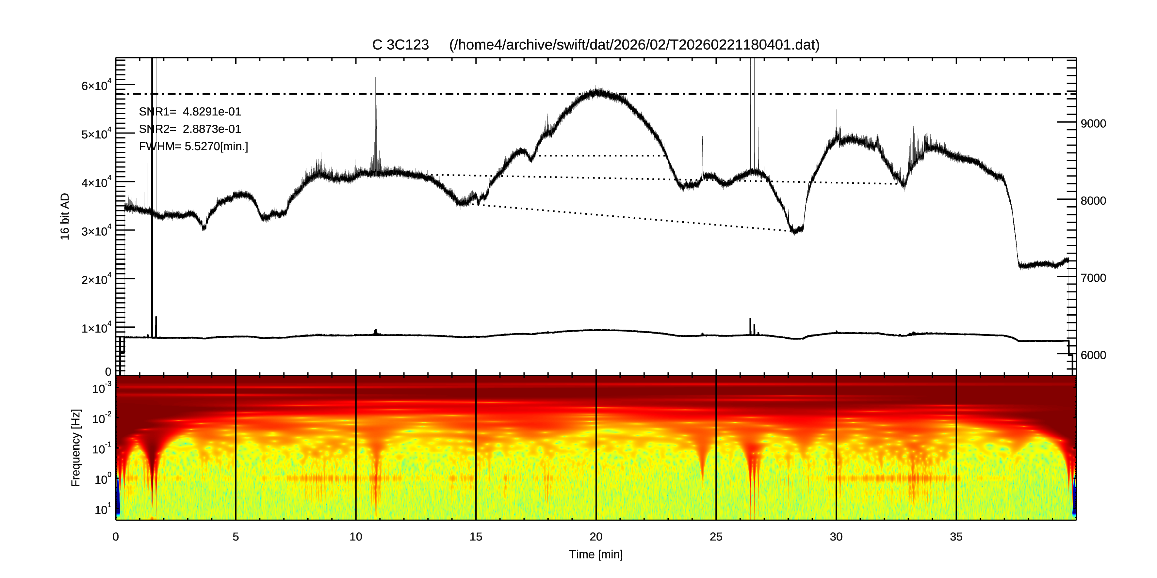Click the SNR2= 2.8873e-01 annotation

tap(189, 129)
